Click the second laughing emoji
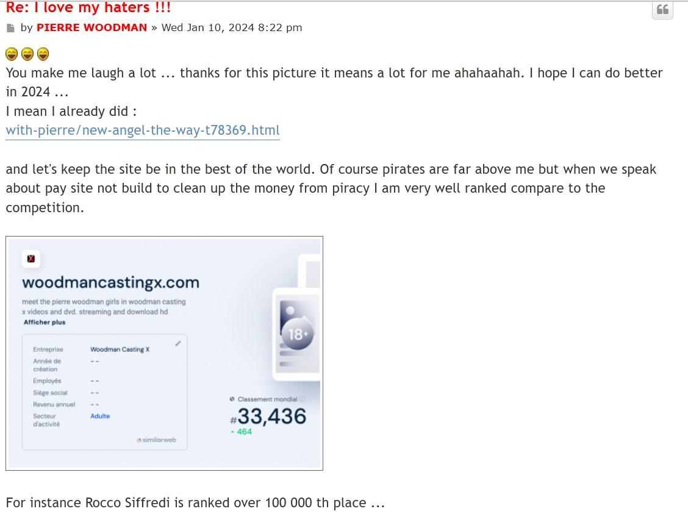Image resolution: width=688 pixels, height=514 pixels. 27,54
